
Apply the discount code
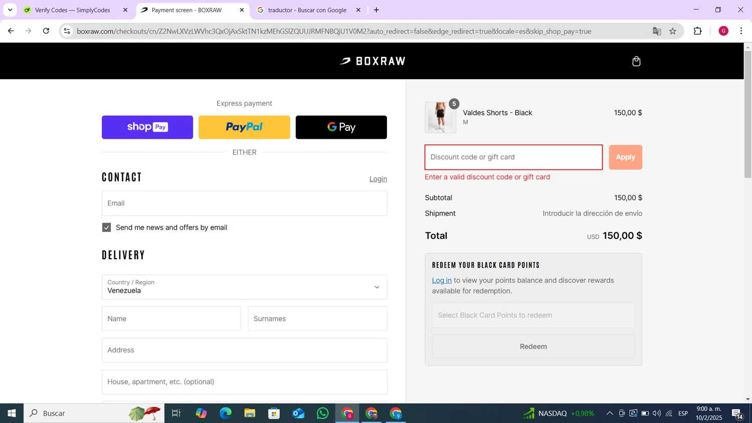click(x=625, y=157)
